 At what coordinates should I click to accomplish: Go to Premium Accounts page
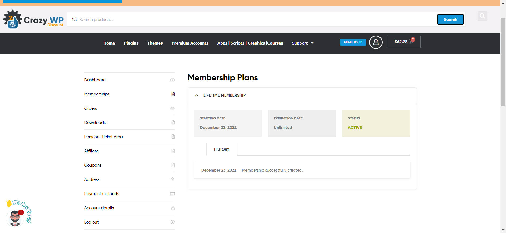pos(190,43)
